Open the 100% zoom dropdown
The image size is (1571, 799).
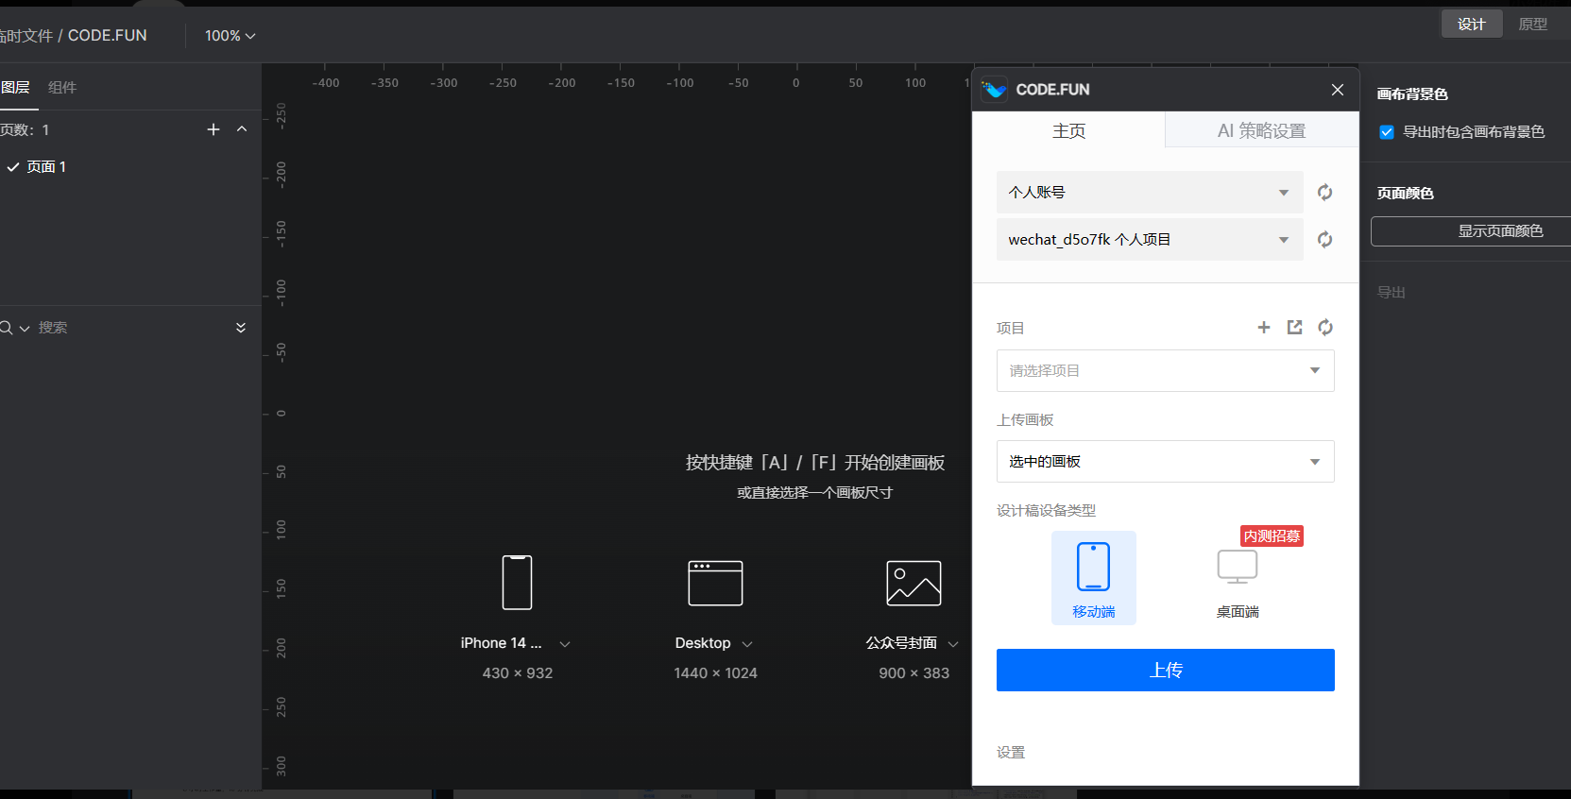point(231,36)
